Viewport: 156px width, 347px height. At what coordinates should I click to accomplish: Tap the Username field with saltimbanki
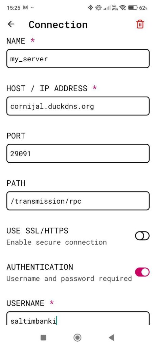[x=78, y=318]
